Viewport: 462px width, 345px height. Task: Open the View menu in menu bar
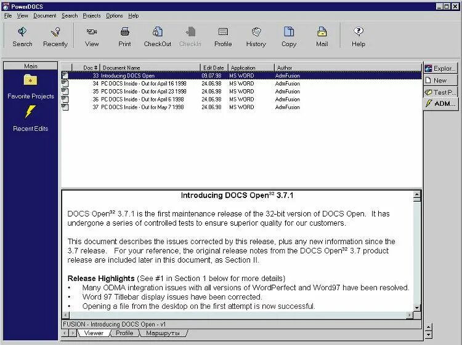point(22,16)
